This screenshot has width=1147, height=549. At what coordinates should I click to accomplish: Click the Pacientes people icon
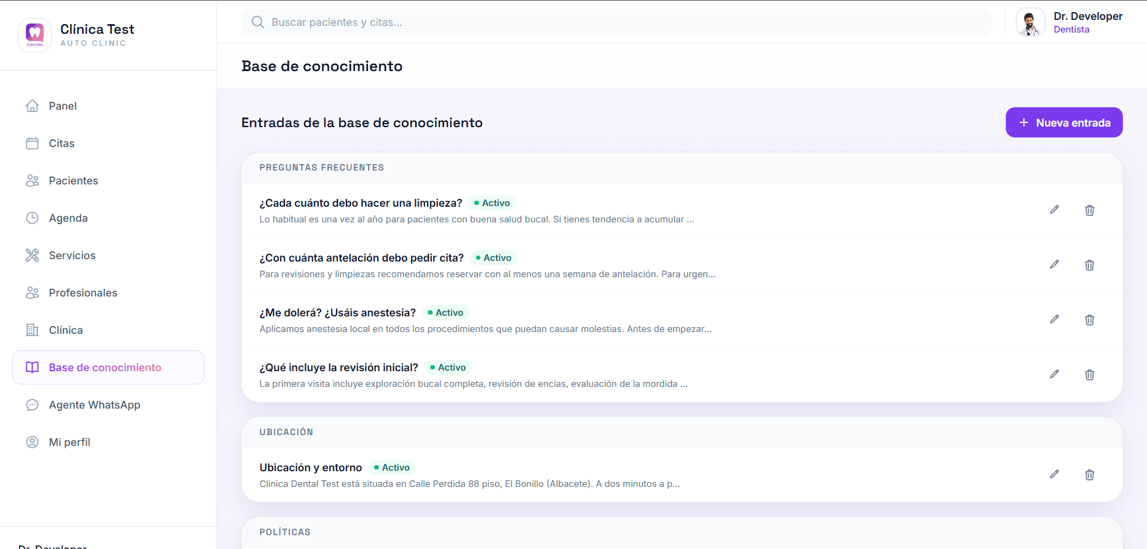pos(33,181)
